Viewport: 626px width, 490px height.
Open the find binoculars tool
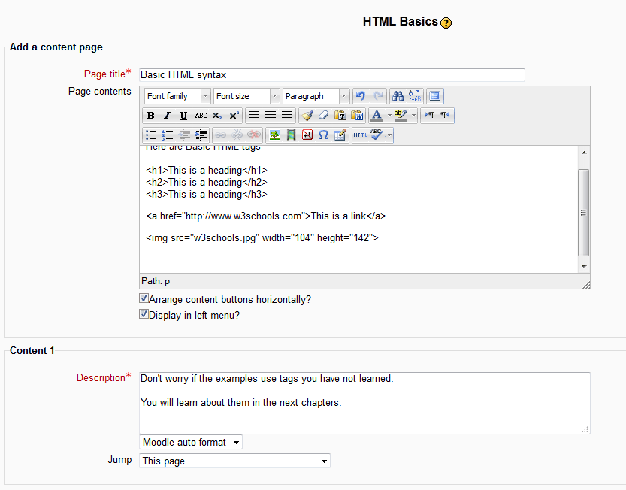pos(398,96)
